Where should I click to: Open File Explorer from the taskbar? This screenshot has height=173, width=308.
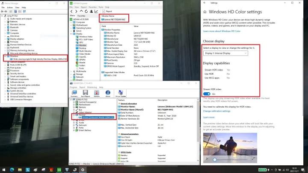[20, 170]
